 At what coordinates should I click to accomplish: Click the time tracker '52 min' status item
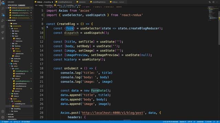(208, 122)
